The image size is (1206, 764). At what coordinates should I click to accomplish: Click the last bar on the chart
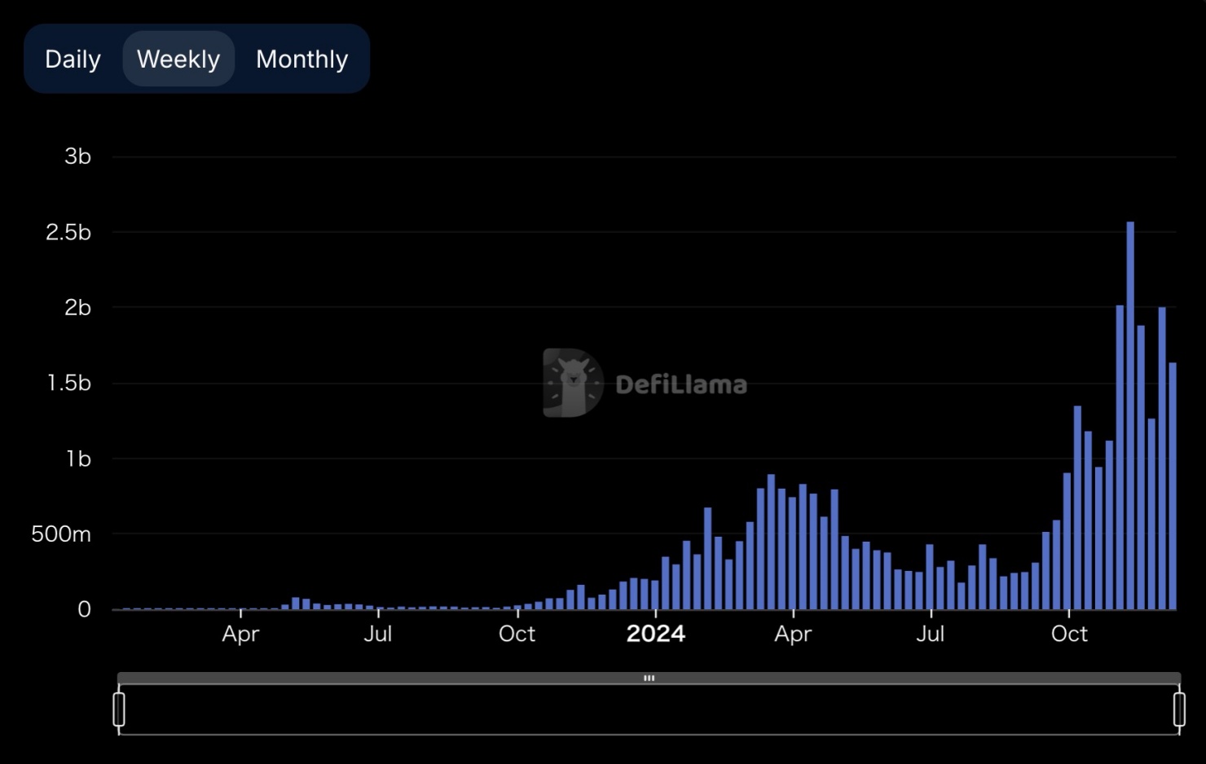pyautogui.click(x=1173, y=486)
